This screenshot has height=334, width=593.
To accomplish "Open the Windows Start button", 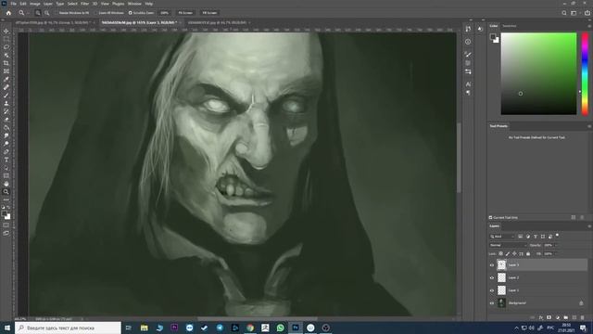I will coord(6,328).
